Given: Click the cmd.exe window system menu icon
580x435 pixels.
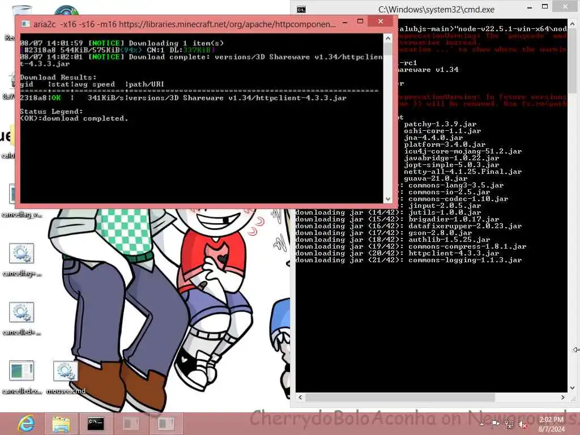Looking at the screenshot, I should pos(301,10).
